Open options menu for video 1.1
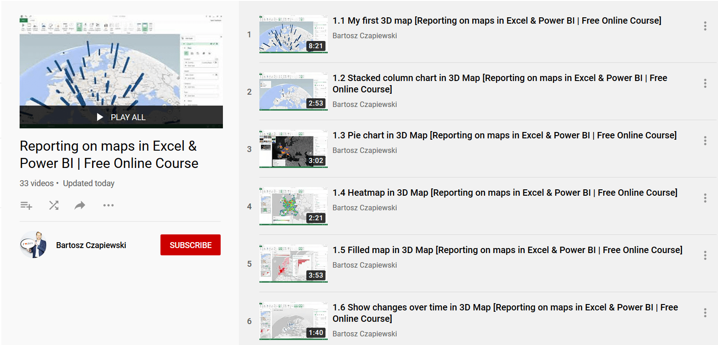The height and width of the screenshot is (345, 718). [705, 26]
